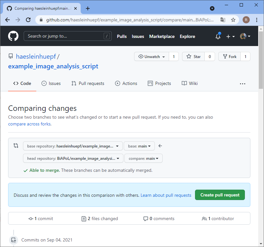Click the GitHub Octocat logo
The width and height of the screenshot is (264, 247).
pyautogui.click(x=13, y=36)
